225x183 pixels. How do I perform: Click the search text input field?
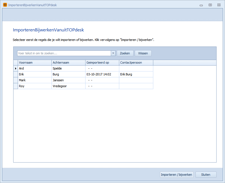[64, 53]
